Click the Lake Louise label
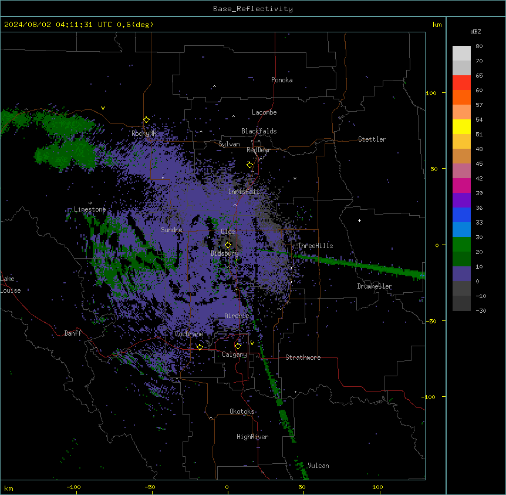Screen dimensions: 506x495 [x=11, y=285]
